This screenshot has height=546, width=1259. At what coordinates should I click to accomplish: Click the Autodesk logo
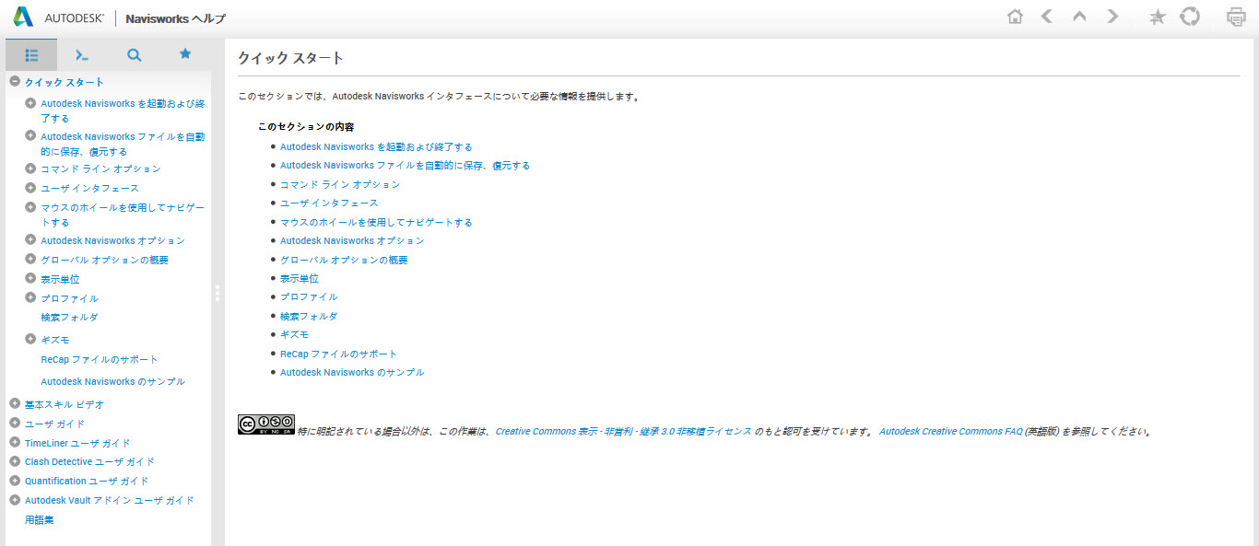[x=60, y=17]
